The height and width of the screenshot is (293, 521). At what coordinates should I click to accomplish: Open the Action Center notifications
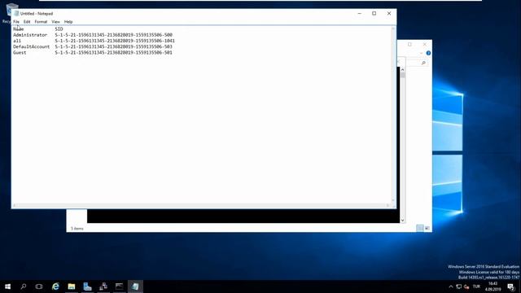pyautogui.click(x=511, y=286)
